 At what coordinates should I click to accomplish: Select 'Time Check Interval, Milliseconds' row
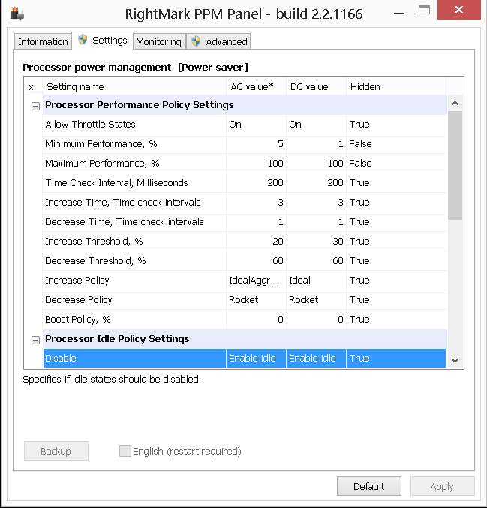pyautogui.click(x=245, y=183)
